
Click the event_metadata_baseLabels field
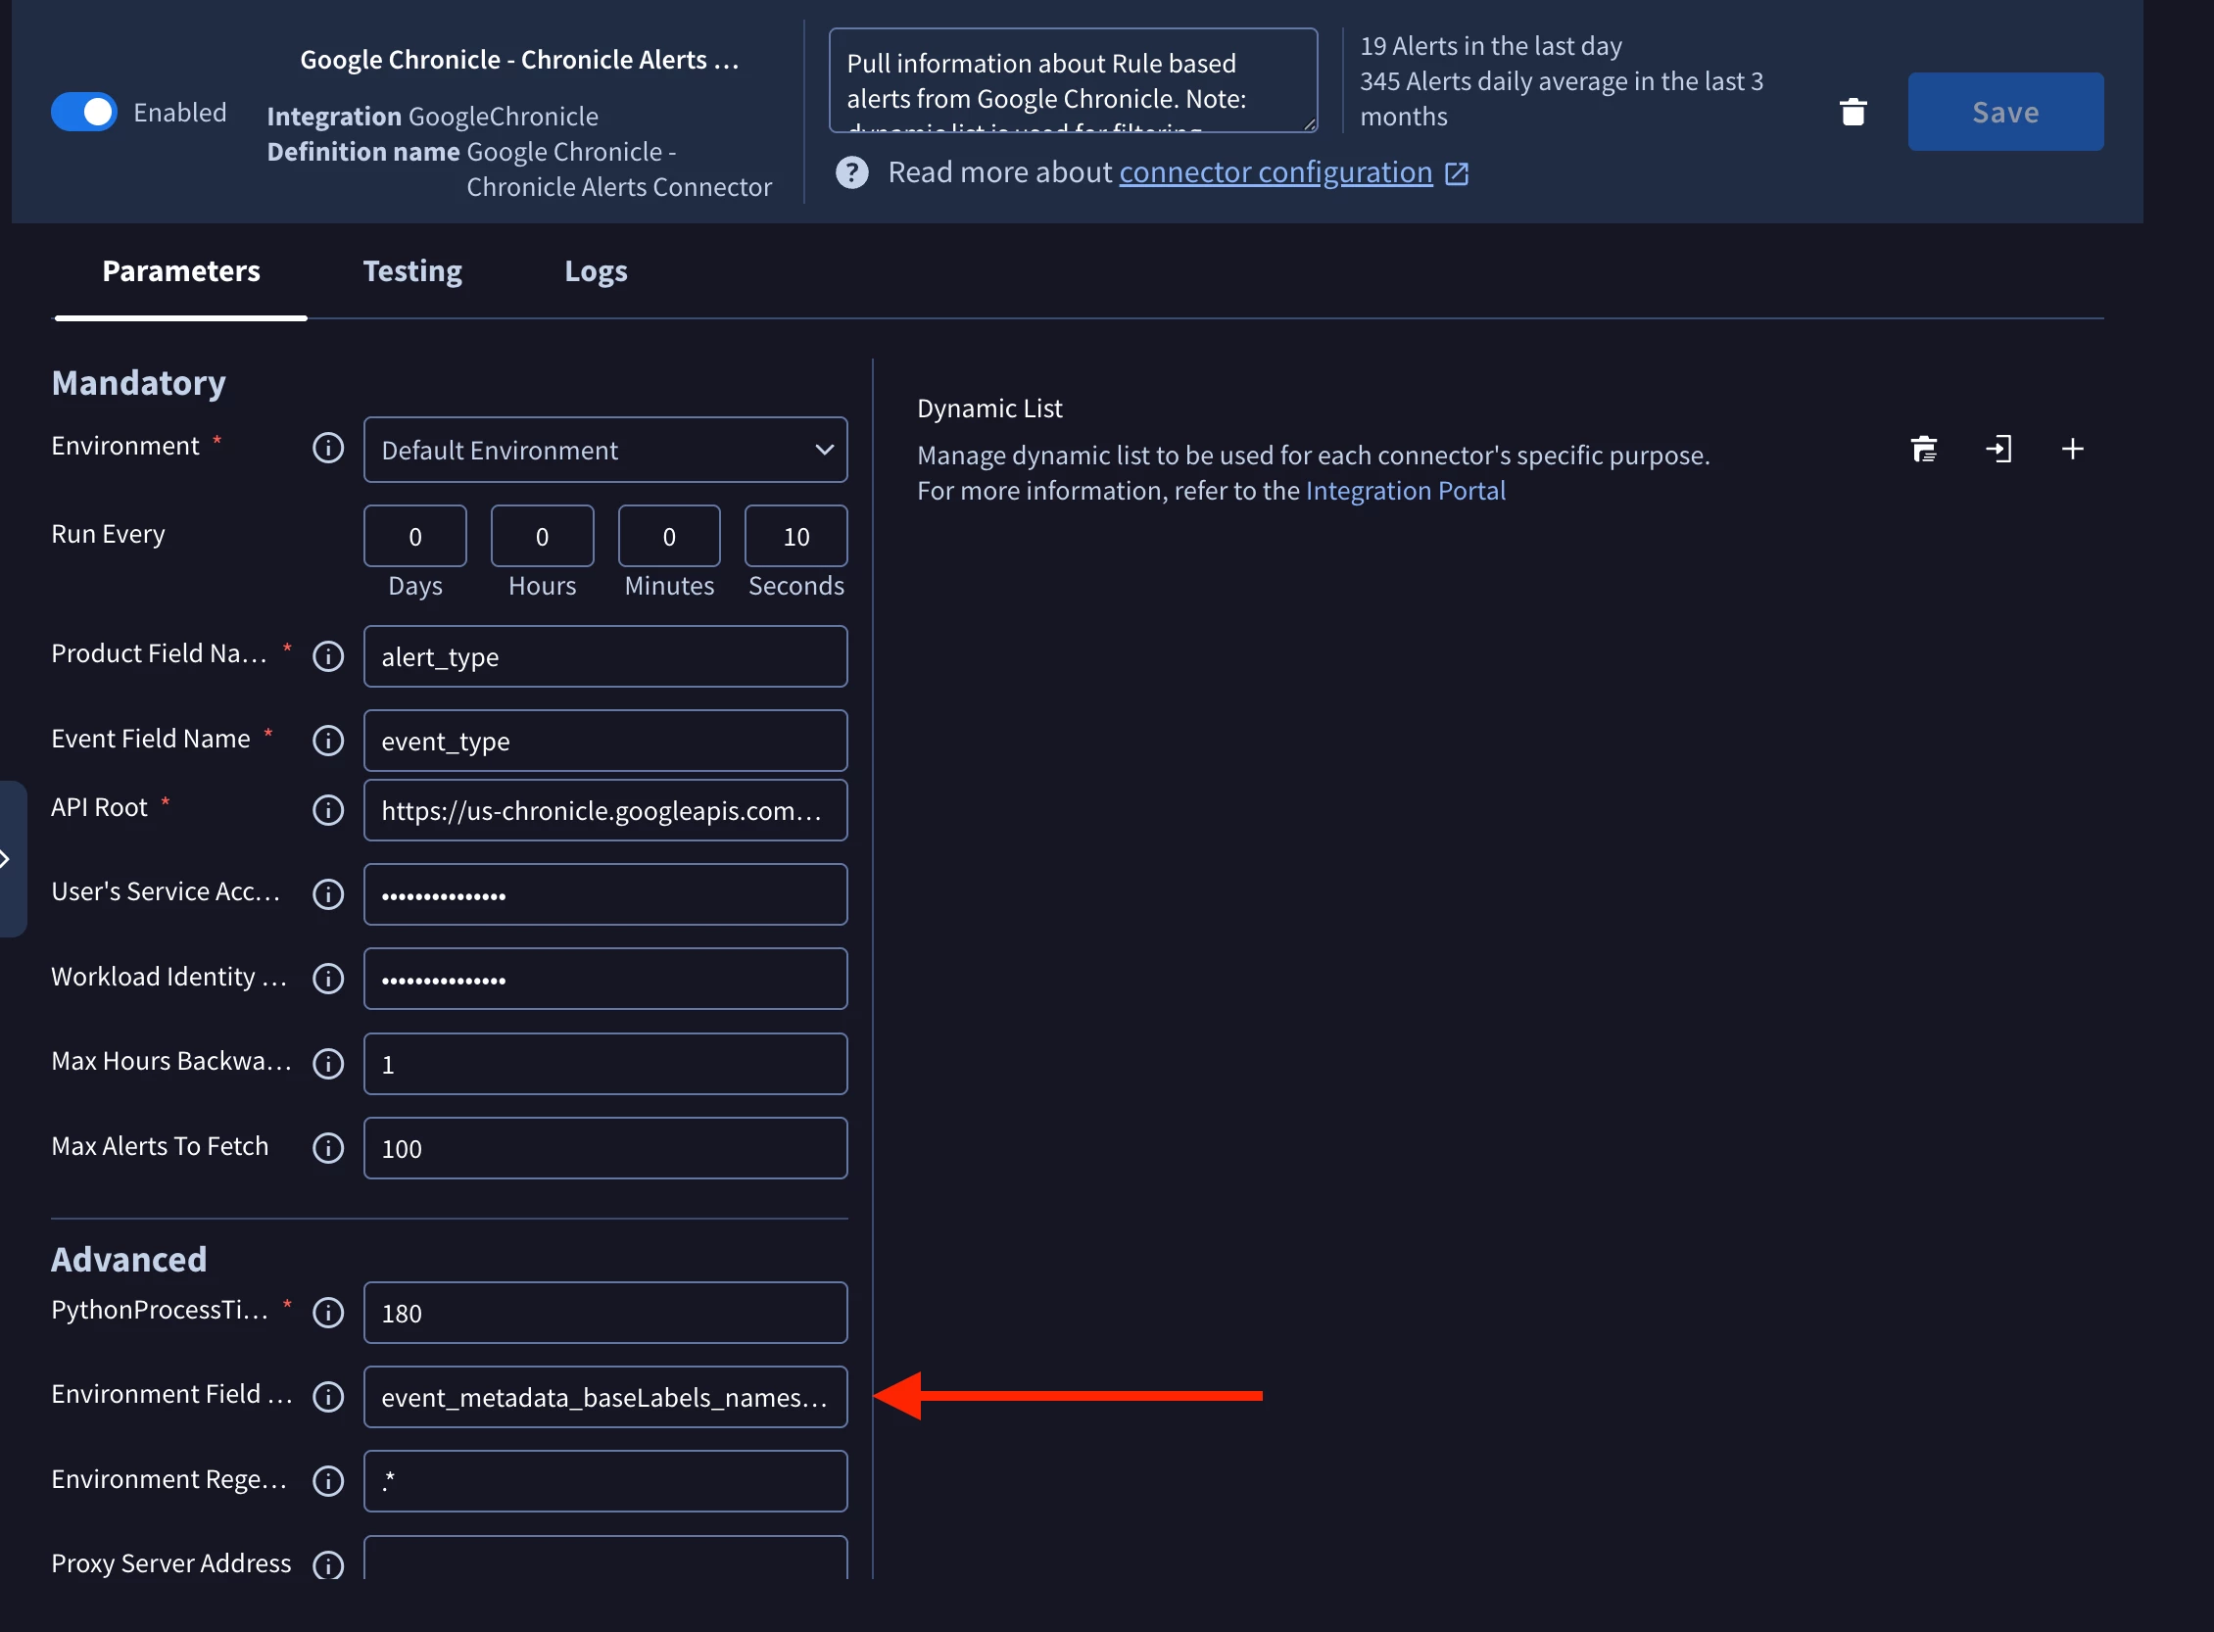point(604,1397)
